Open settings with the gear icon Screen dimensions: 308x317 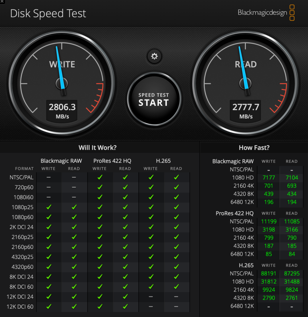(154, 56)
